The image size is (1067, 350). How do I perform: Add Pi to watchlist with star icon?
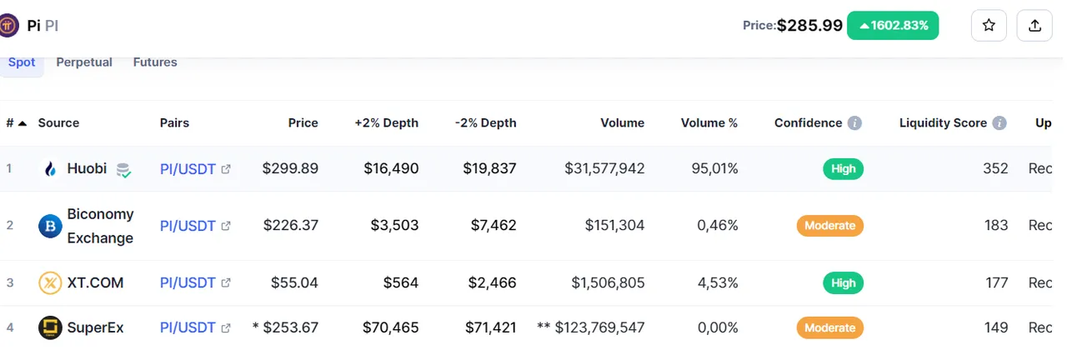pyautogui.click(x=989, y=25)
